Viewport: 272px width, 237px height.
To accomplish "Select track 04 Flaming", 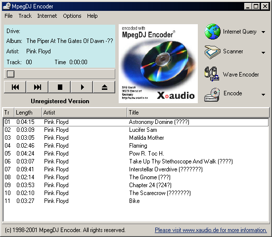I will pyautogui.click(x=136, y=146).
